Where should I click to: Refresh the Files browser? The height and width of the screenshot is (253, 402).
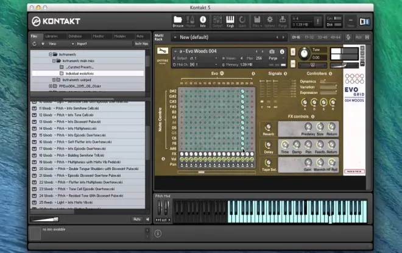tap(34, 44)
